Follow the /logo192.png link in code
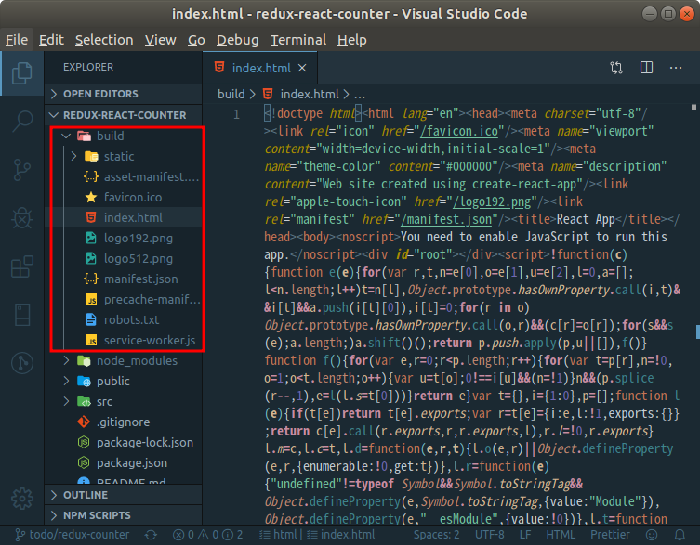Viewport: 700px width, 545px height. [493, 201]
